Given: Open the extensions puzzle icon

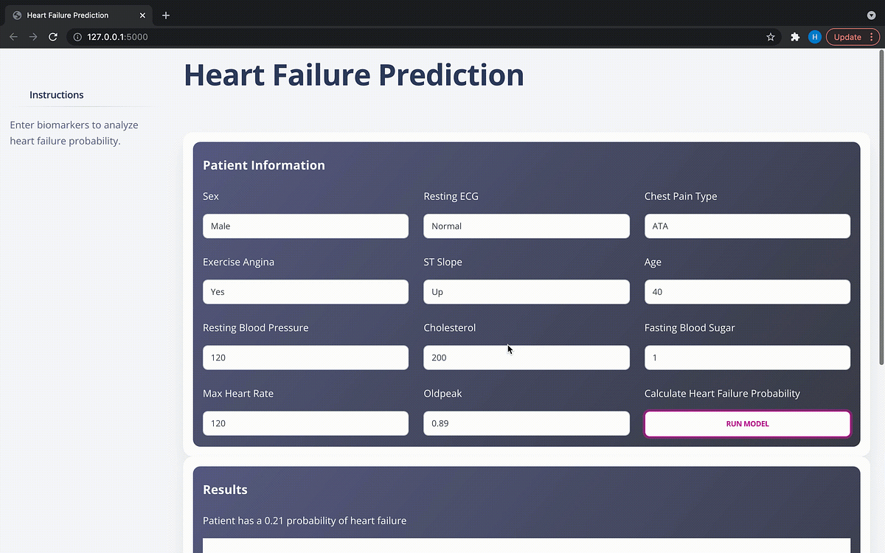Looking at the screenshot, I should click(795, 36).
